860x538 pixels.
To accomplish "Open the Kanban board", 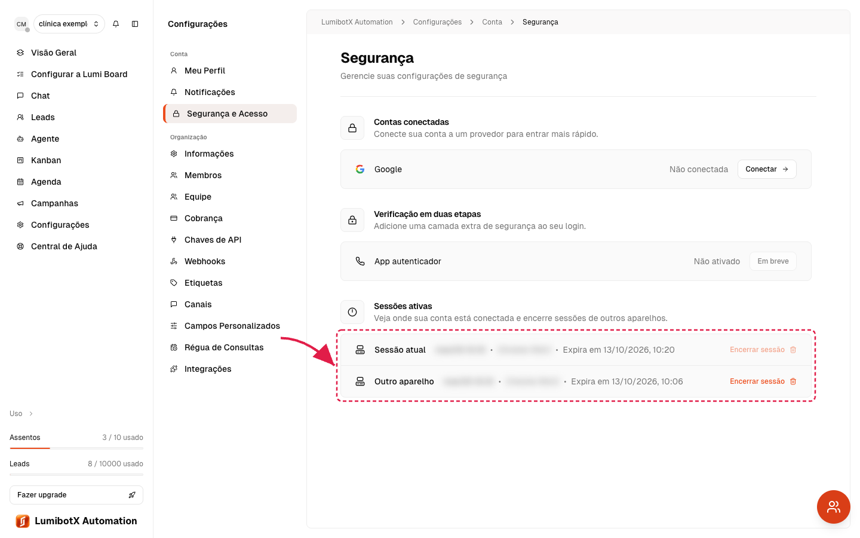I will [x=76, y=160].
